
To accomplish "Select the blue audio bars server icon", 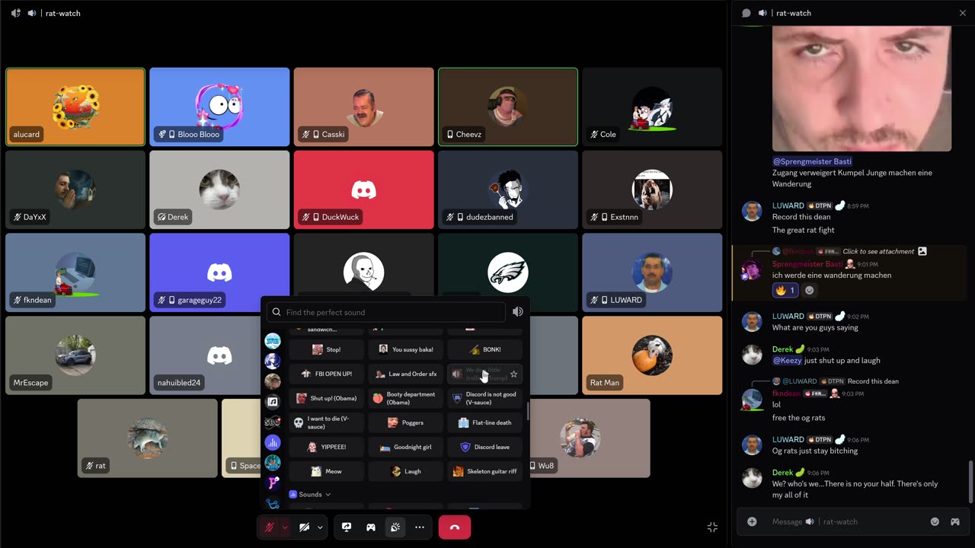I will (x=272, y=442).
